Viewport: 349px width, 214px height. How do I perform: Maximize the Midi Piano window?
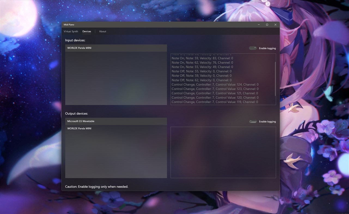[267, 25]
